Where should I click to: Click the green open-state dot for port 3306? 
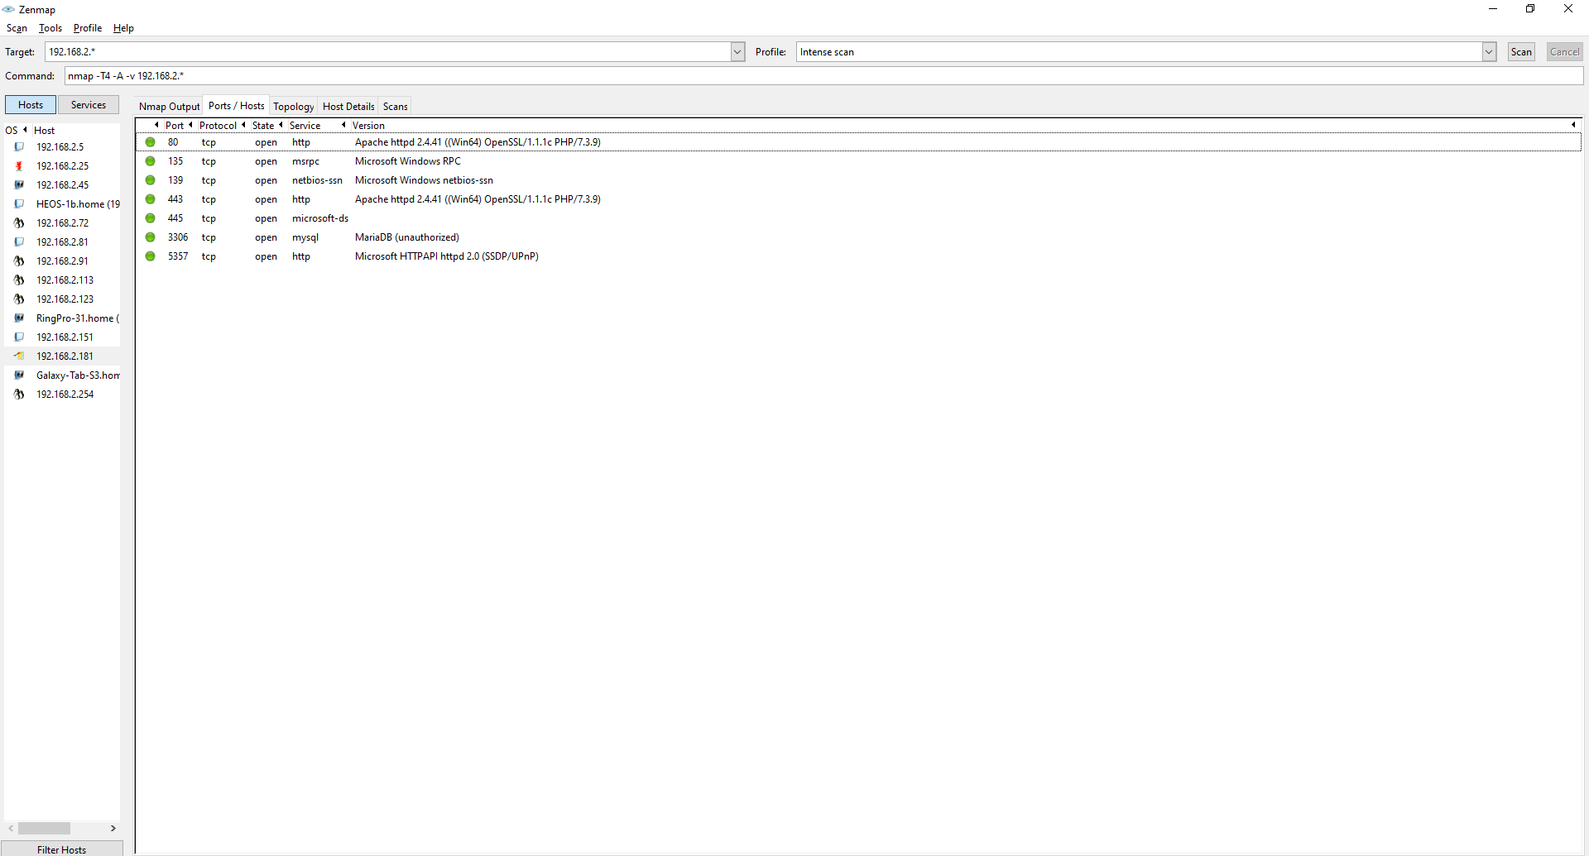click(x=151, y=237)
